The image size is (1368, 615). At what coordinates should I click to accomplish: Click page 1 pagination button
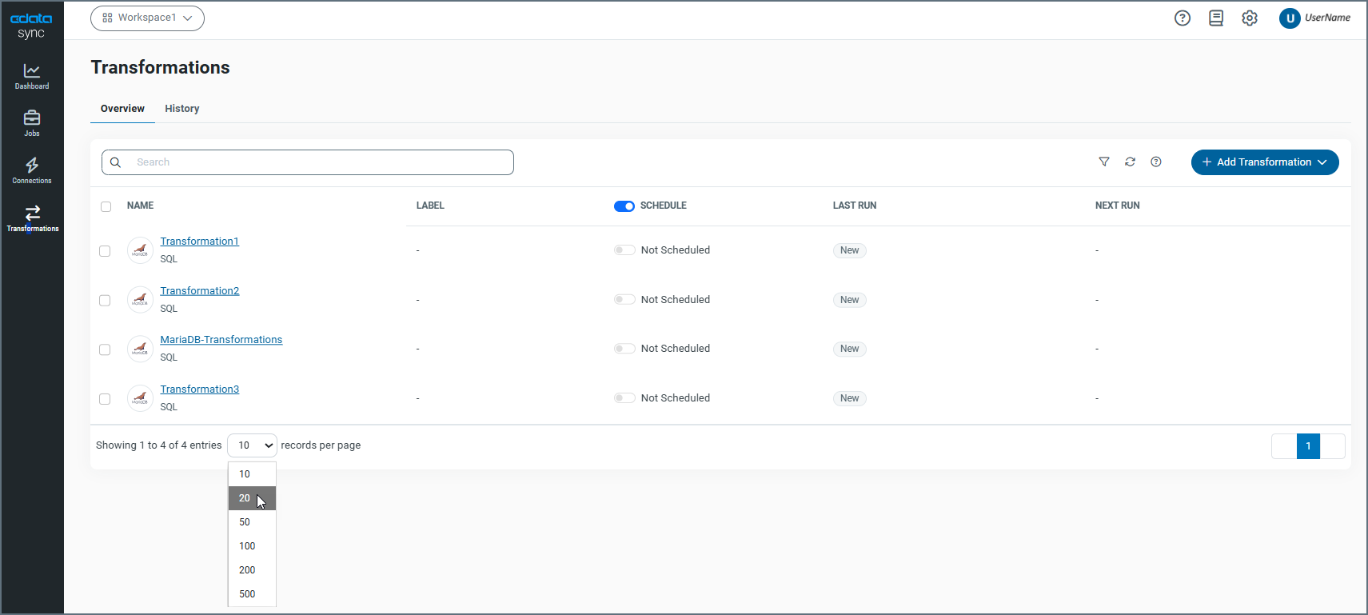pos(1308,446)
